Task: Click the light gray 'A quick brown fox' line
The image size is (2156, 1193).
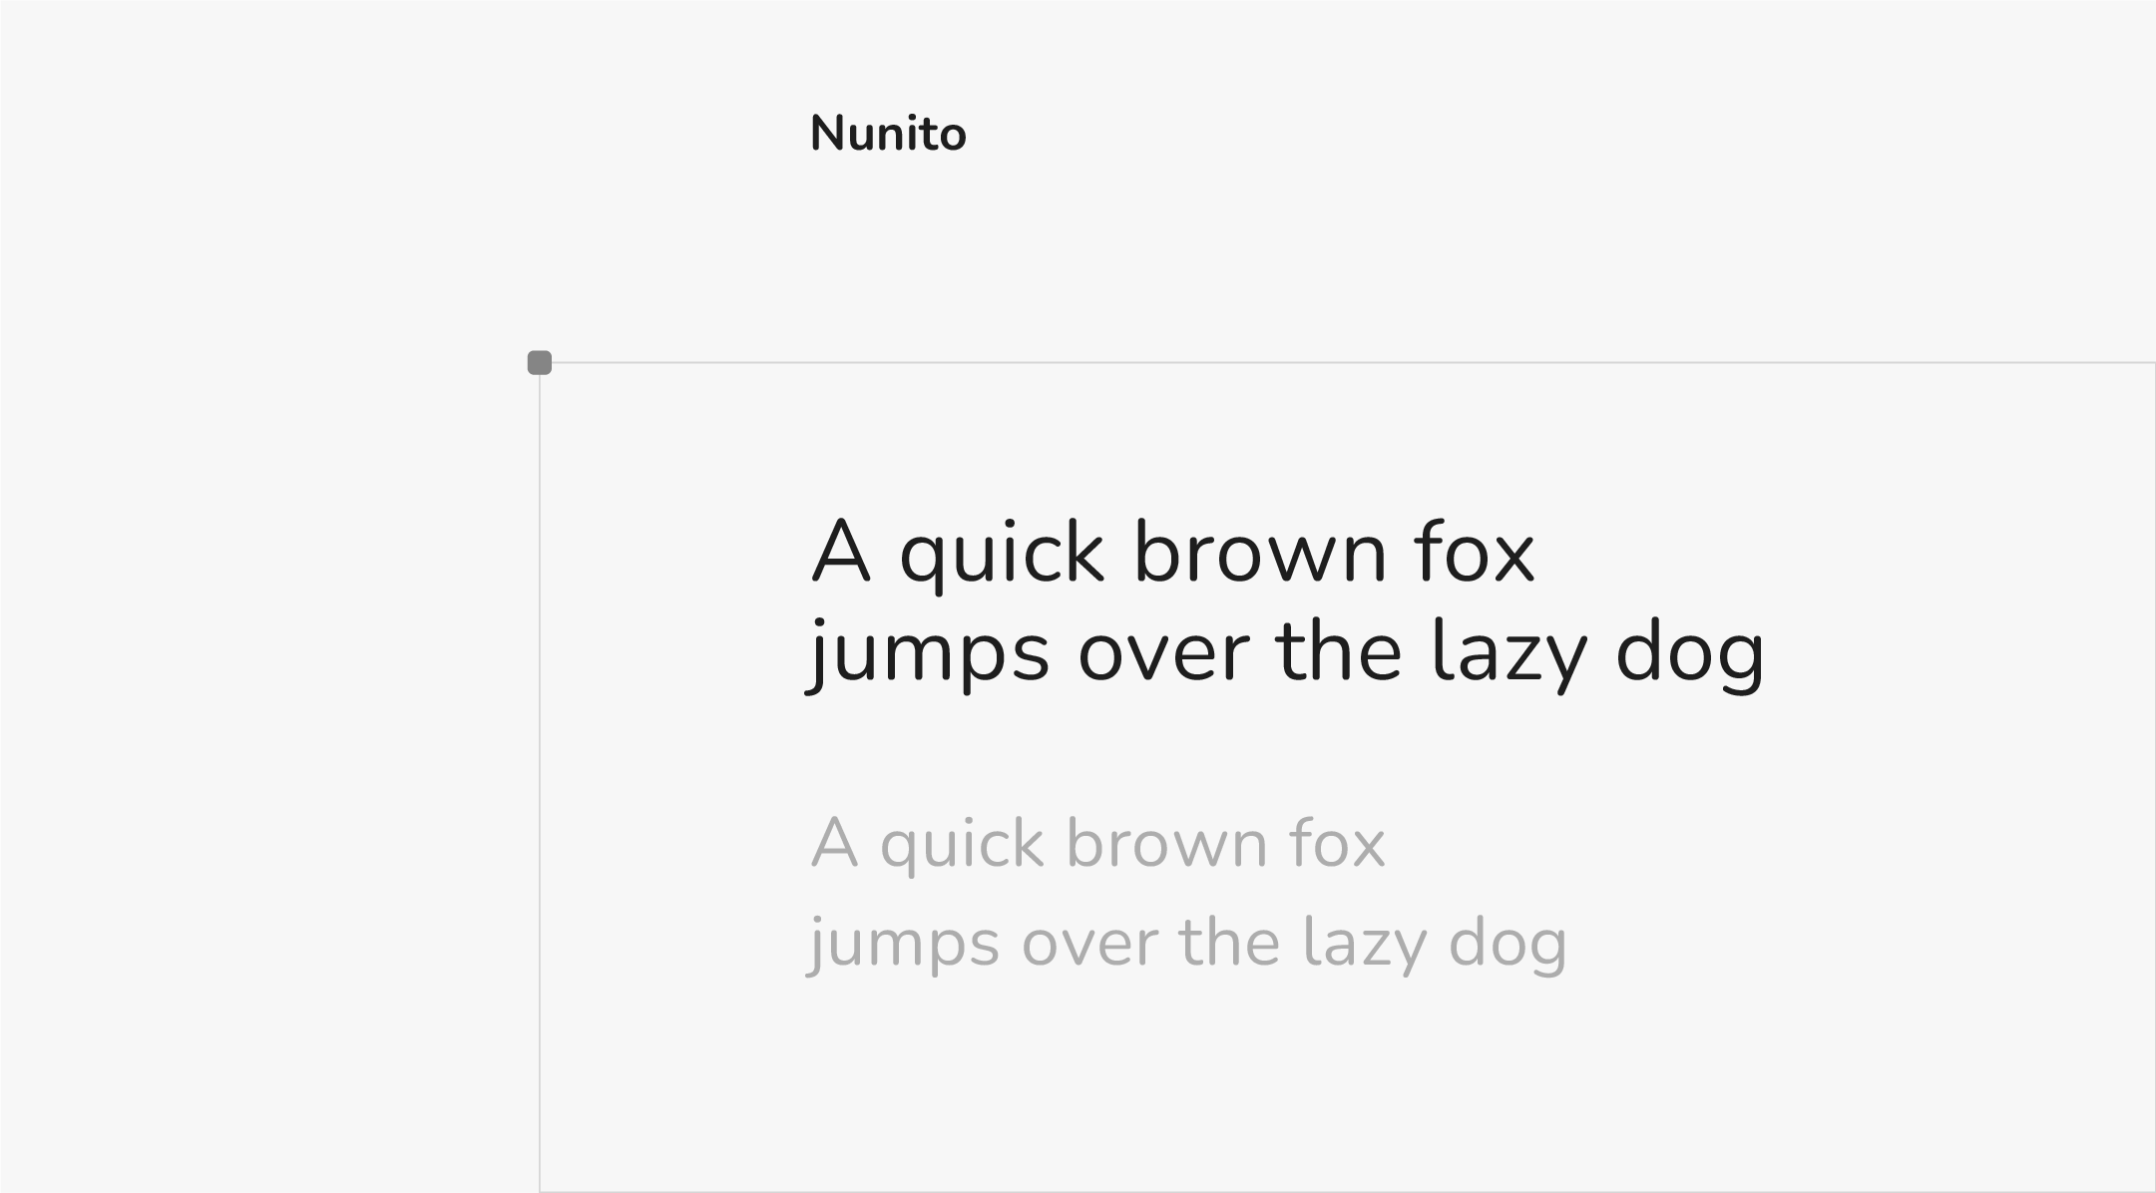Action: click(x=1097, y=844)
